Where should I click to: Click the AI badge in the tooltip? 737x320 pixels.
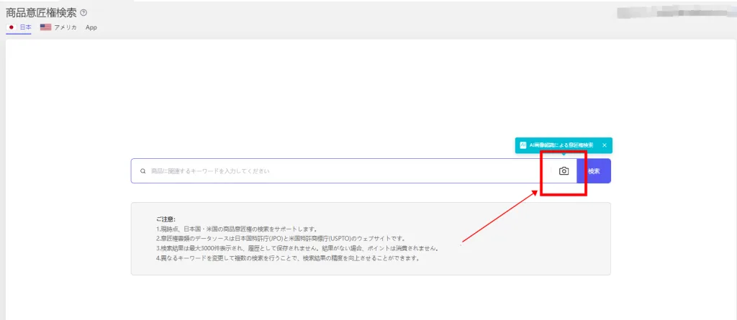tap(523, 145)
